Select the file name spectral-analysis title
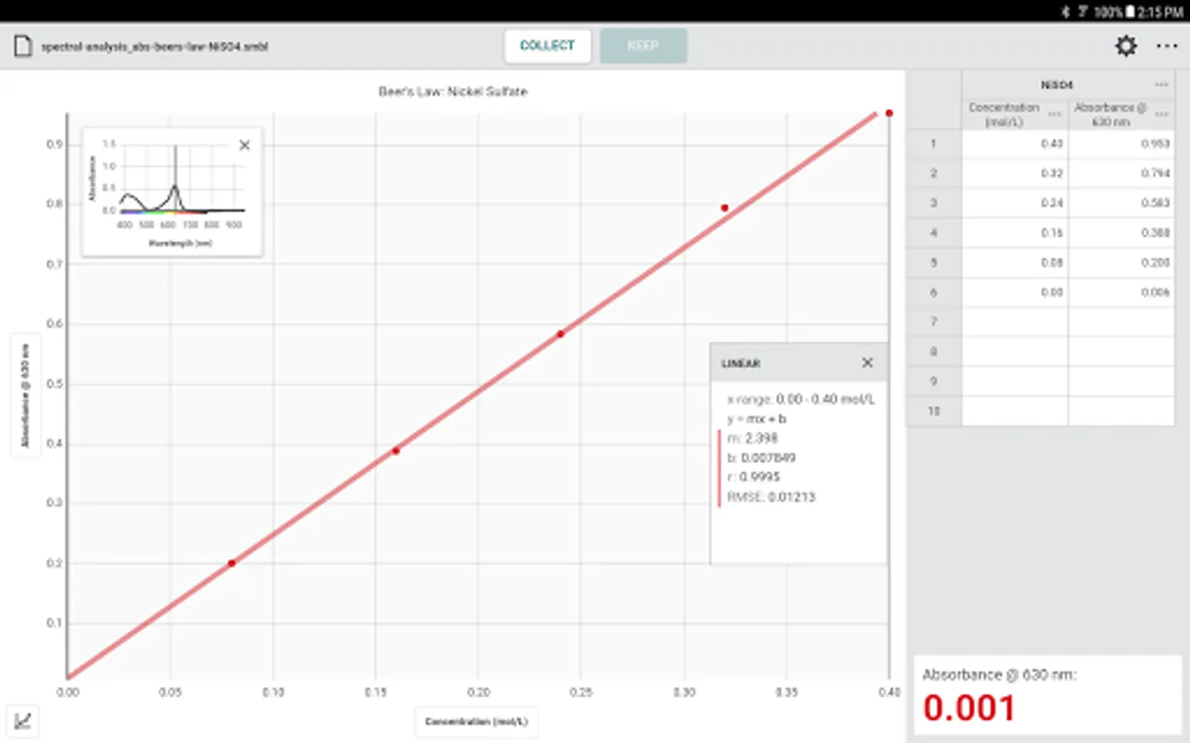 tap(155, 47)
